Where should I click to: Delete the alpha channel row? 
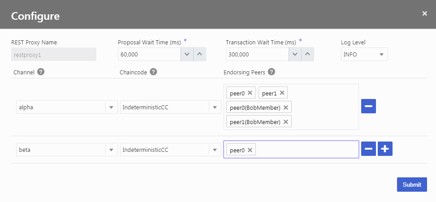(368, 107)
